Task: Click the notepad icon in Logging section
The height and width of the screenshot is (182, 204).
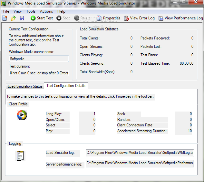Action: tap(20, 156)
